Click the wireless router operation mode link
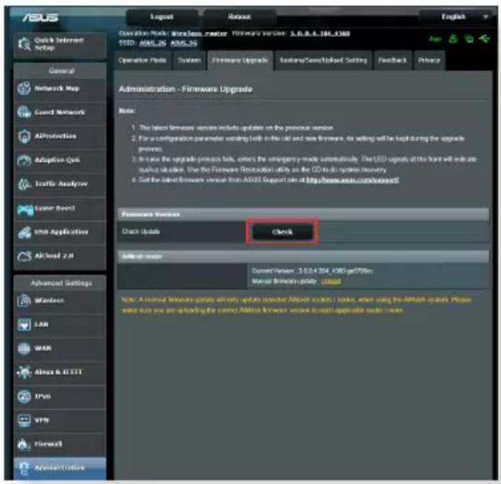 coord(199,33)
